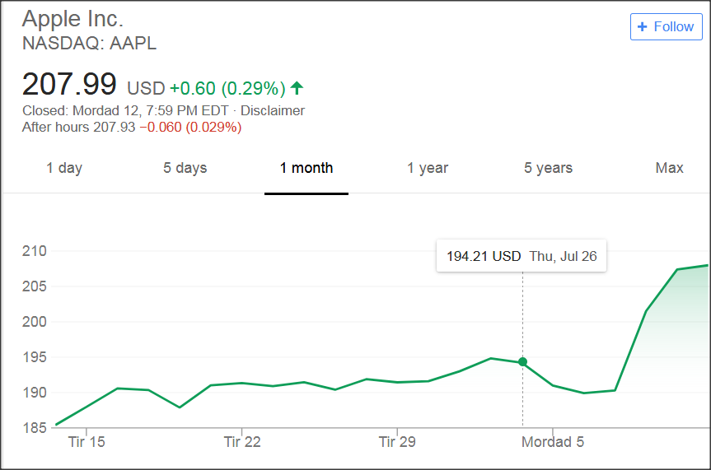Click the 207.99 stock price
This screenshot has width=711, height=470.
click(69, 85)
